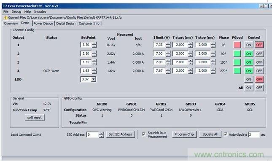Turn OFF output channel 2

[259, 54]
